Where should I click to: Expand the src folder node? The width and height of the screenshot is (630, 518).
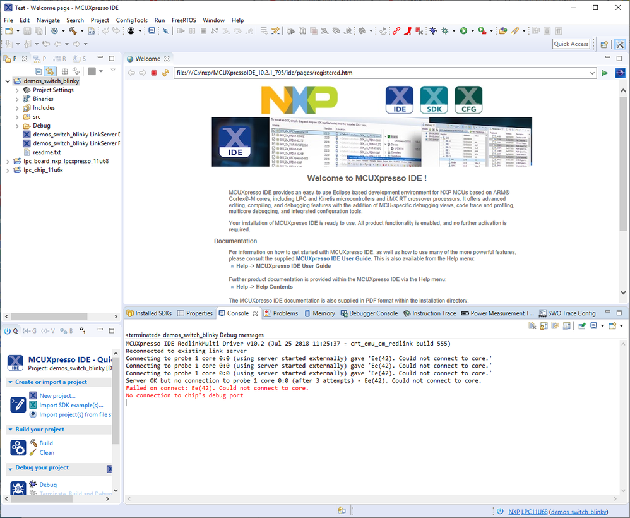pos(17,117)
